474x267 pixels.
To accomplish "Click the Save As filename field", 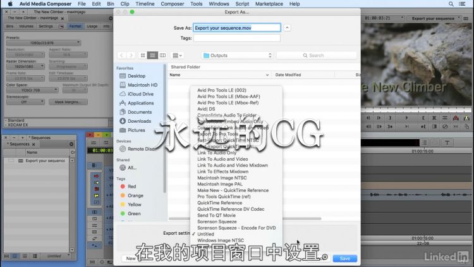I will point(237,28).
